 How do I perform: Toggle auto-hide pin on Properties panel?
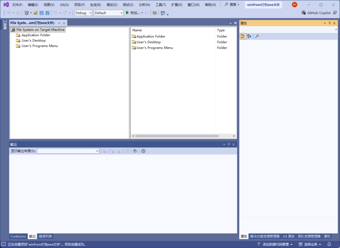pos(330,23)
